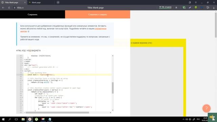Open the "746 отзывов" reviews link
This screenshot has height=122, width=217.
click(165, 7)
